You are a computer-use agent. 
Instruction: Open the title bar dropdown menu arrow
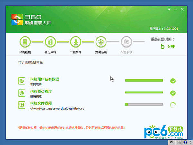(x=169, y=9)
